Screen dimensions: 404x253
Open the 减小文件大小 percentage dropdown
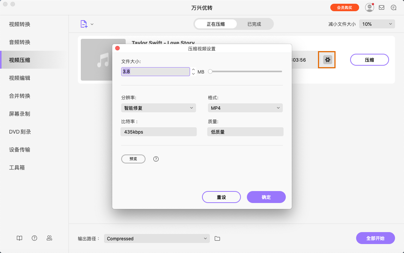click(377, 24)
